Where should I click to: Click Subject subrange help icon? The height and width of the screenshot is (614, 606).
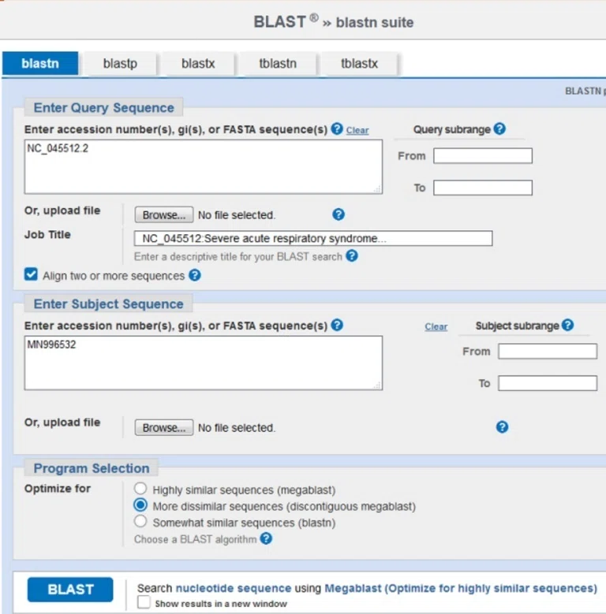pos(567,325)
